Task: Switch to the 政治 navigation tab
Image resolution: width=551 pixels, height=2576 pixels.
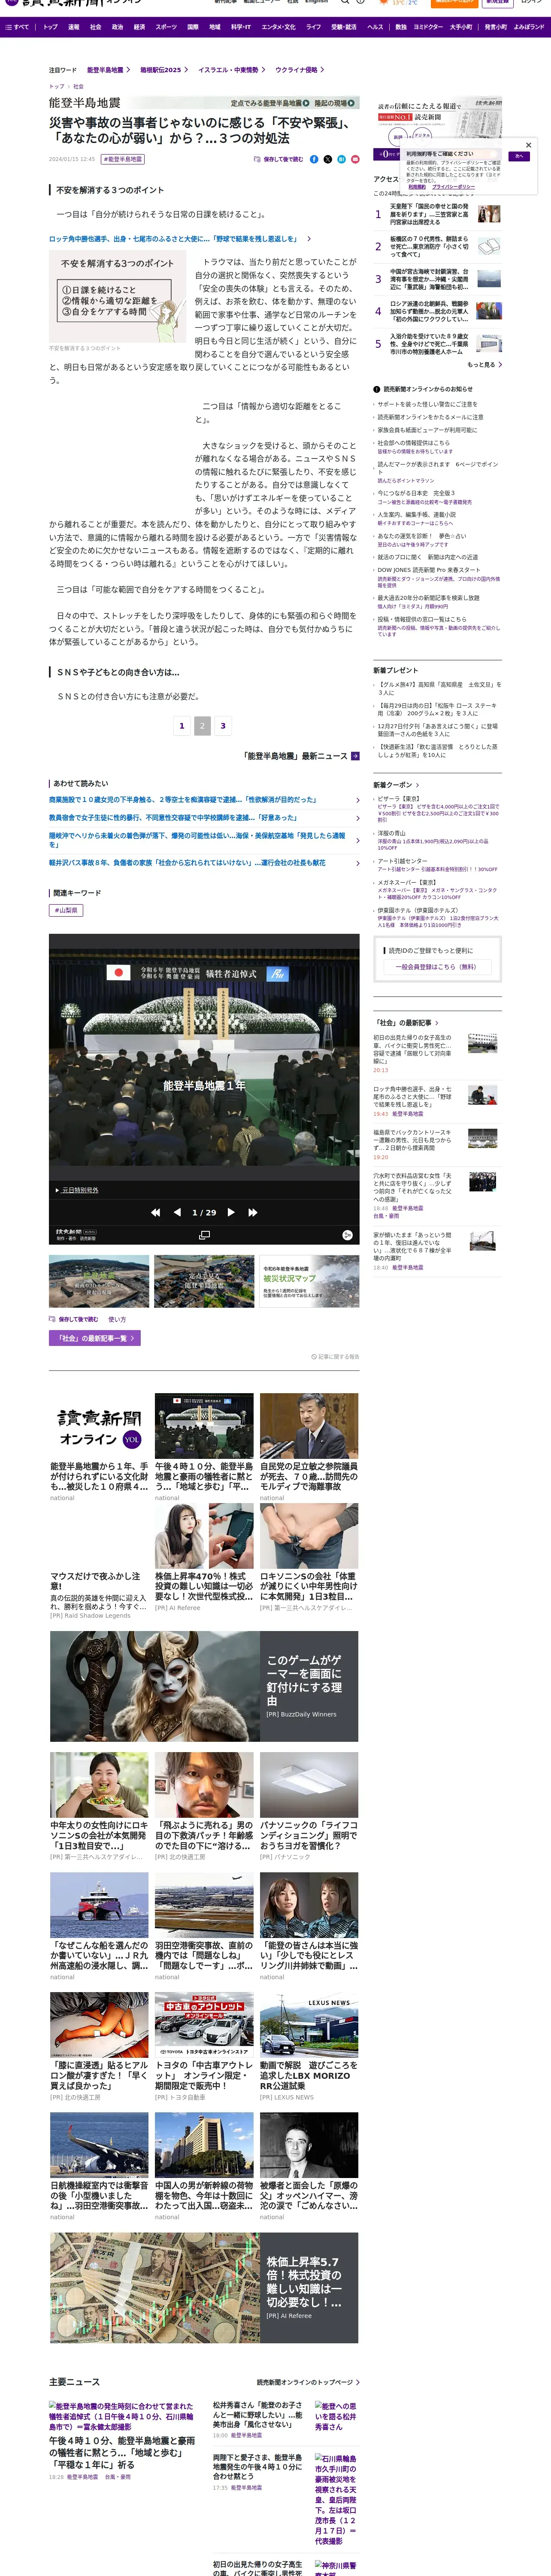Action: point(118,27)
